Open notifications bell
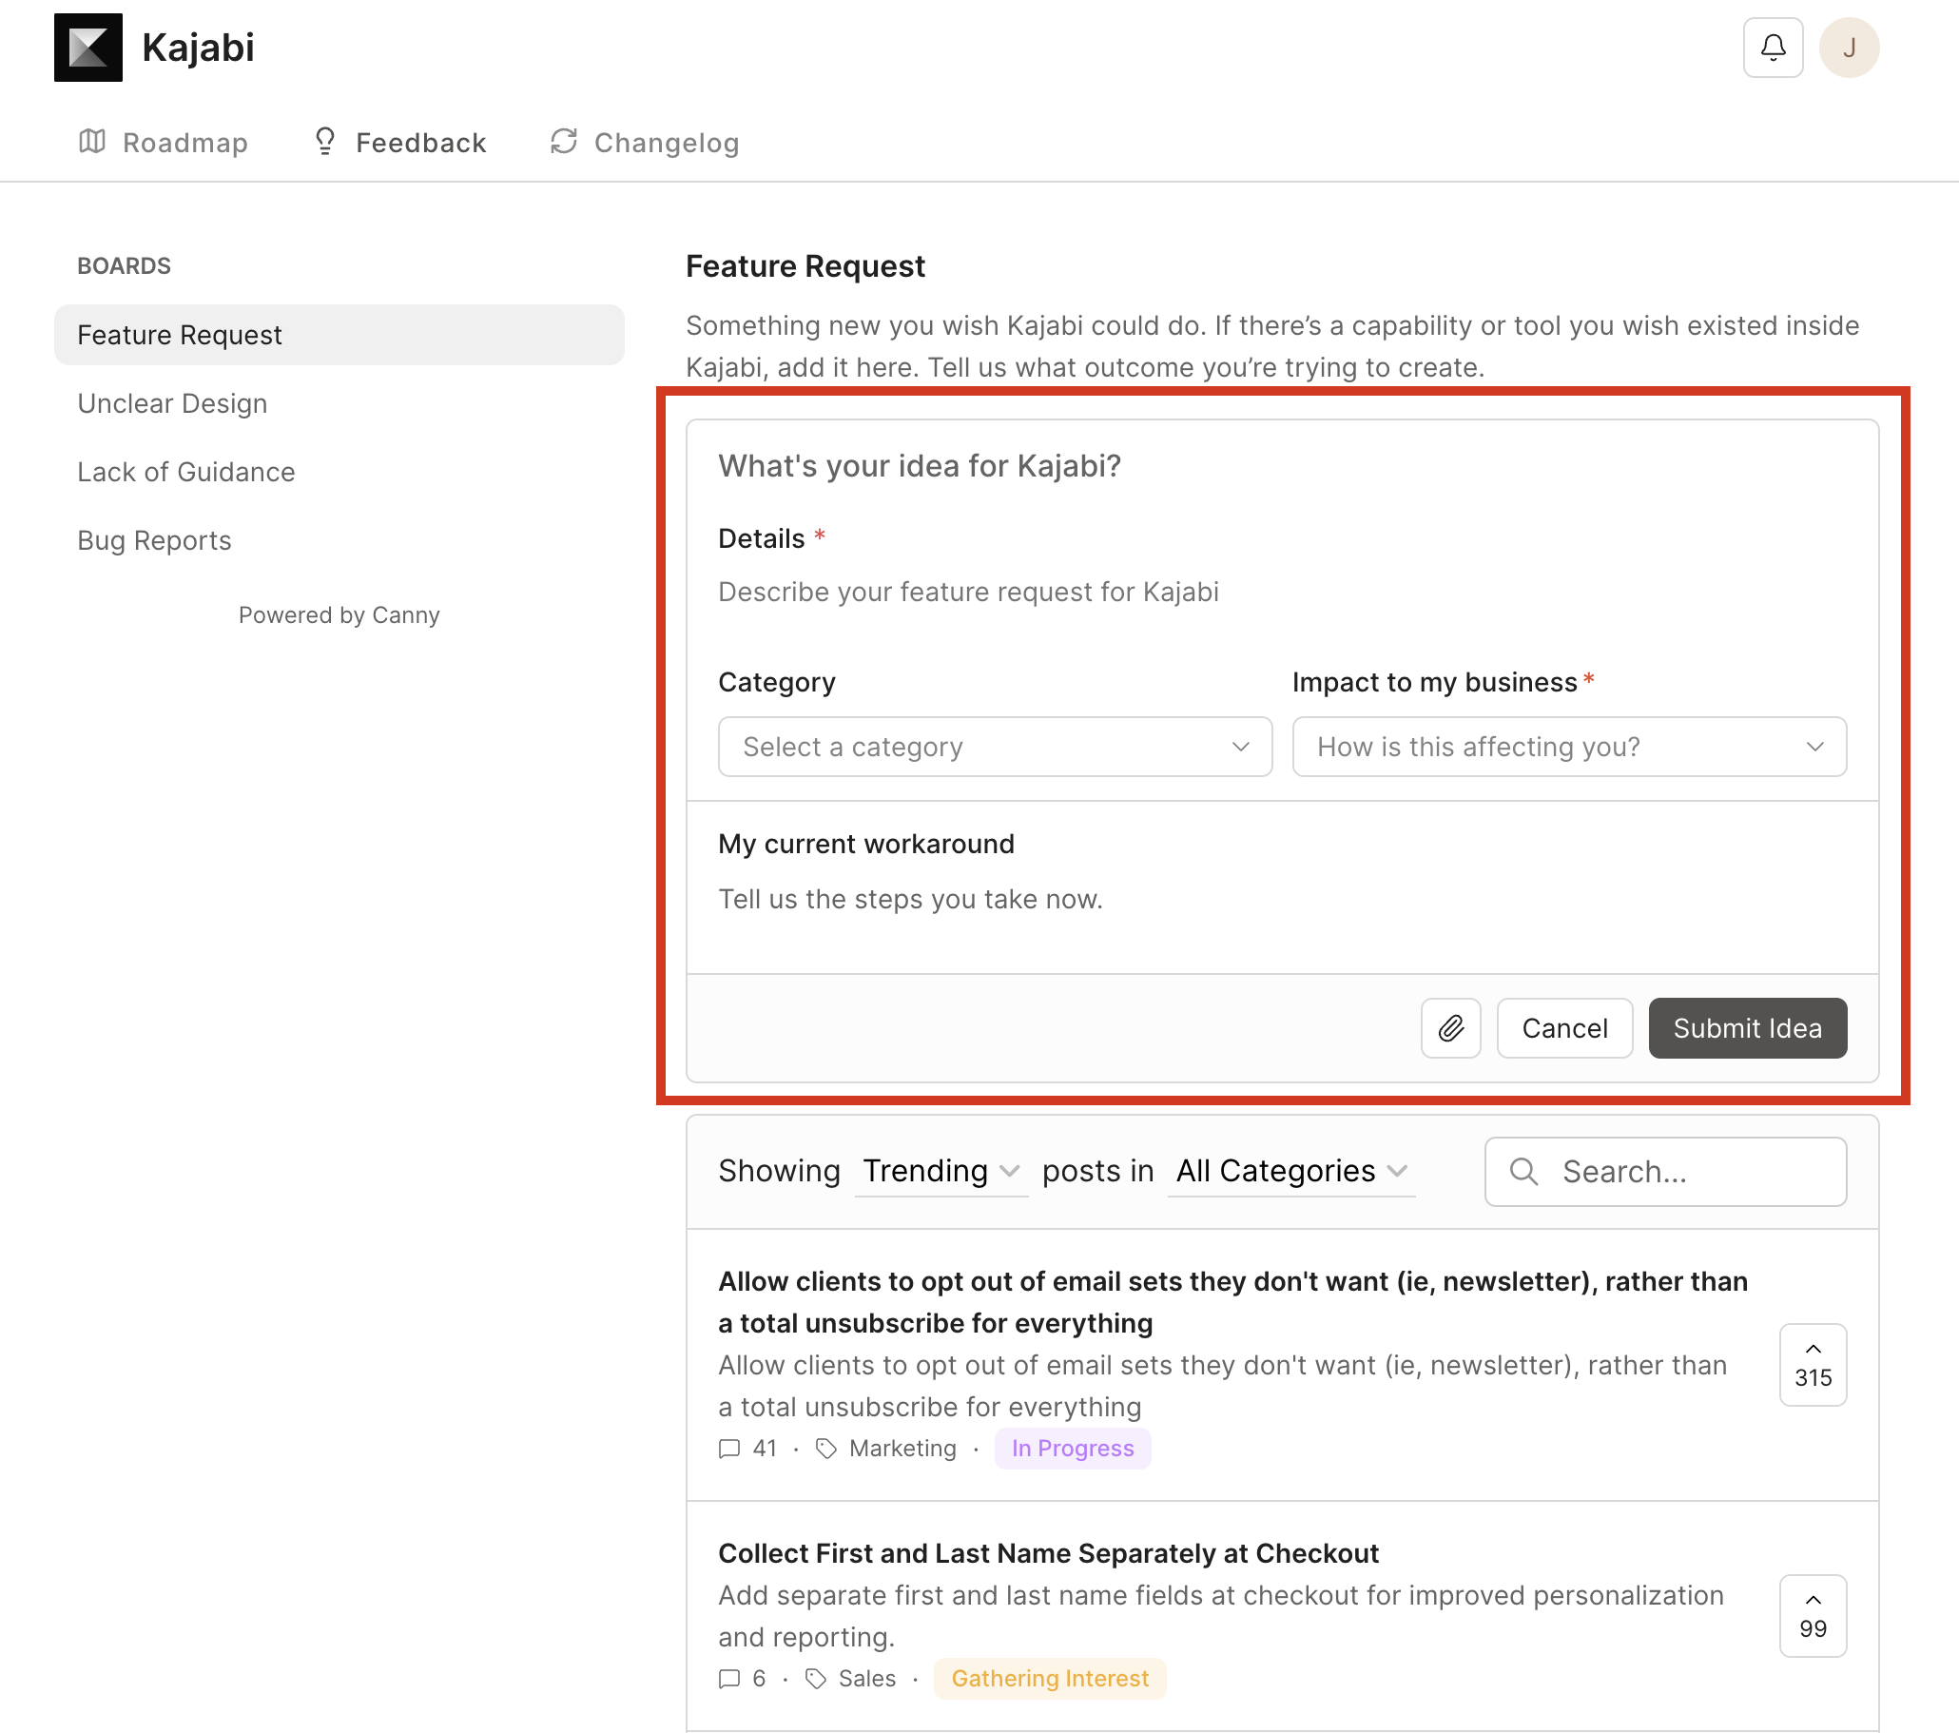The height and width of the screenshot is (1733, 1959). 1773,47
